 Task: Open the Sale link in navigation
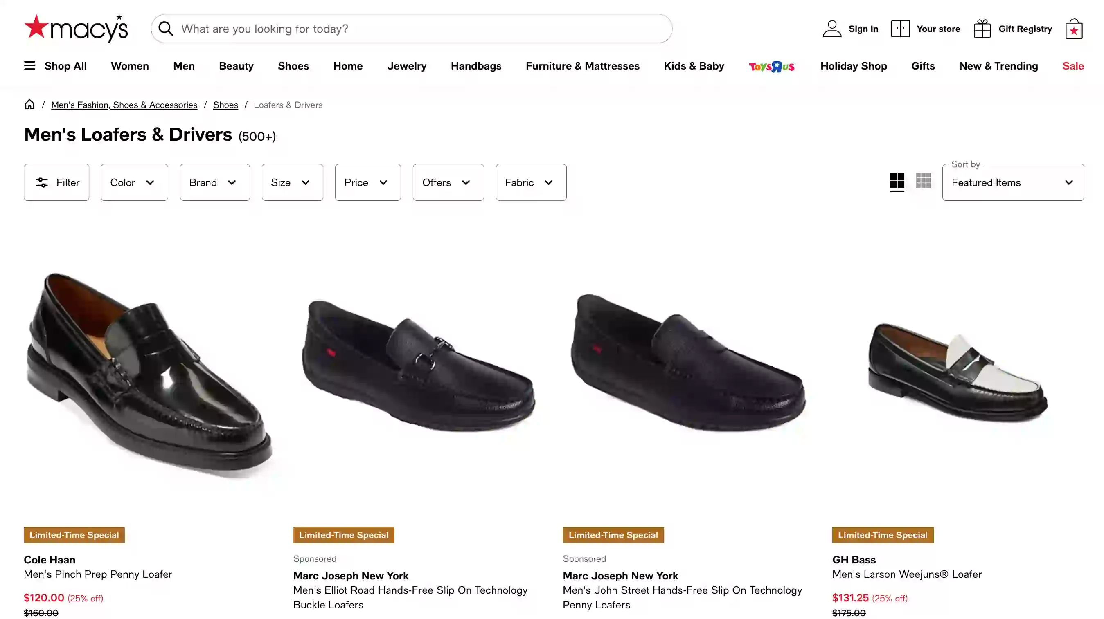pos(1073,66)
